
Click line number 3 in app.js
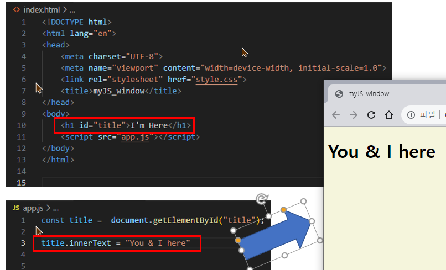click(23, 243)
